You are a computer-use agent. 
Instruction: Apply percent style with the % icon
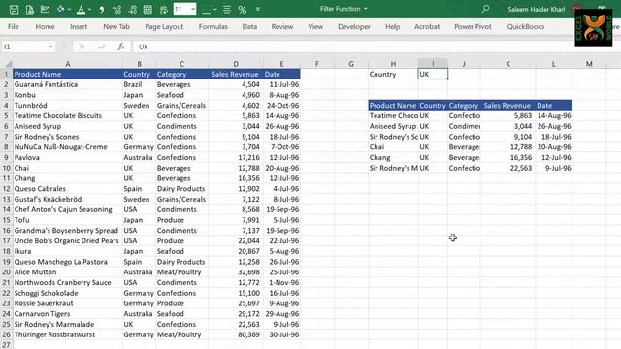click(x=243, y=9)
